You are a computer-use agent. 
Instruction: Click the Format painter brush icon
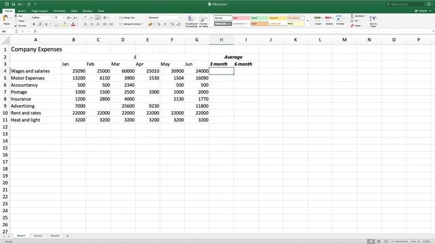(16, 26)
